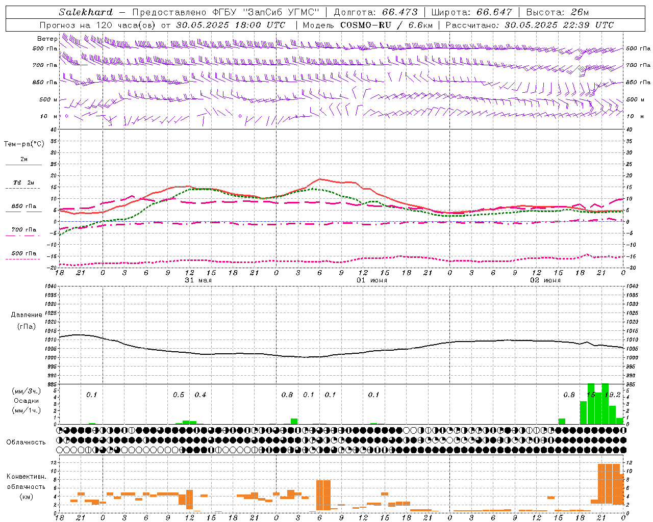Click the solid red 2м legend line
This screenshot has height=522, width=653.
[x=23, y=165]
